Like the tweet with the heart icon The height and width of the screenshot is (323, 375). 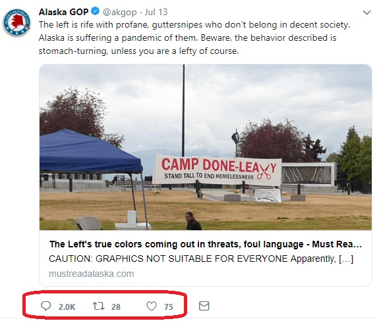pos(152,306)
